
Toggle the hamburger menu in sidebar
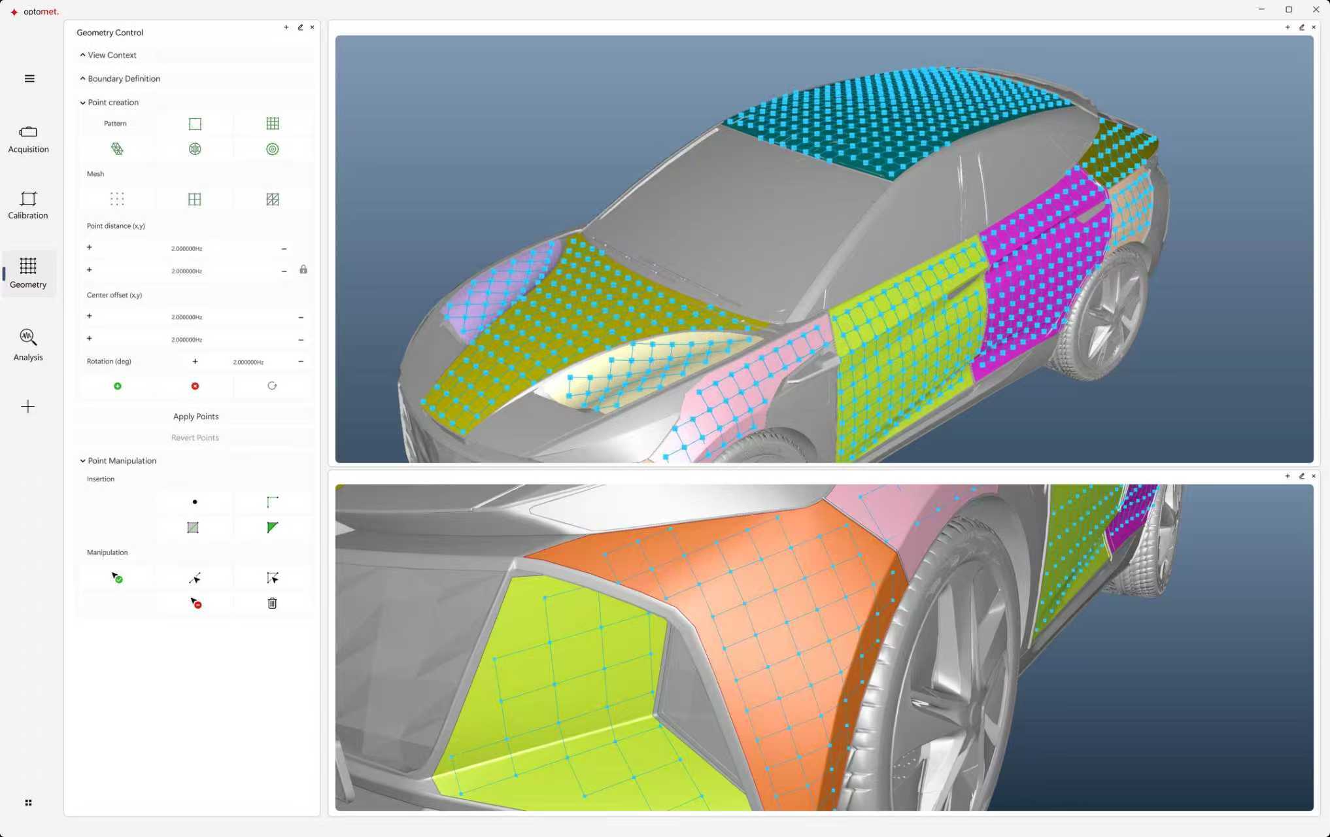29,78
